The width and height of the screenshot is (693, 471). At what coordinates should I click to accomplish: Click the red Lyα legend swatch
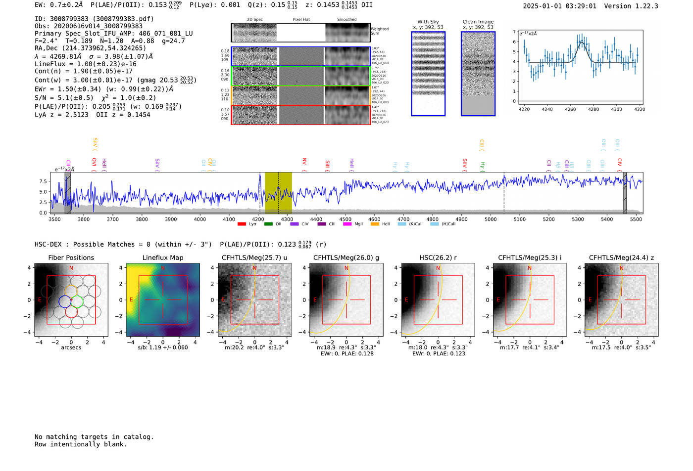[x=242, y=224]
